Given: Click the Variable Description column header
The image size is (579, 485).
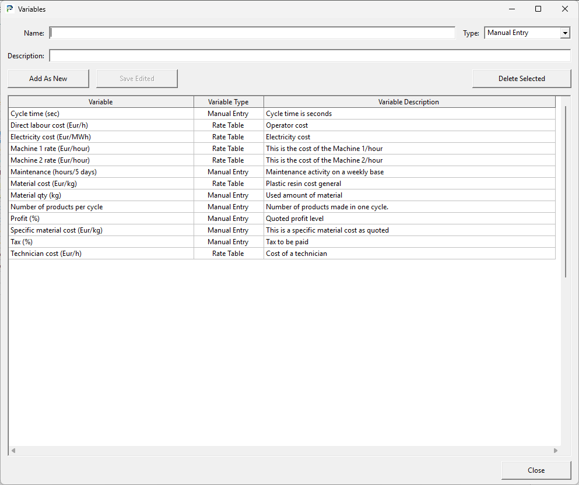Looking at the screenshot, I should click(x=408, y=102).
